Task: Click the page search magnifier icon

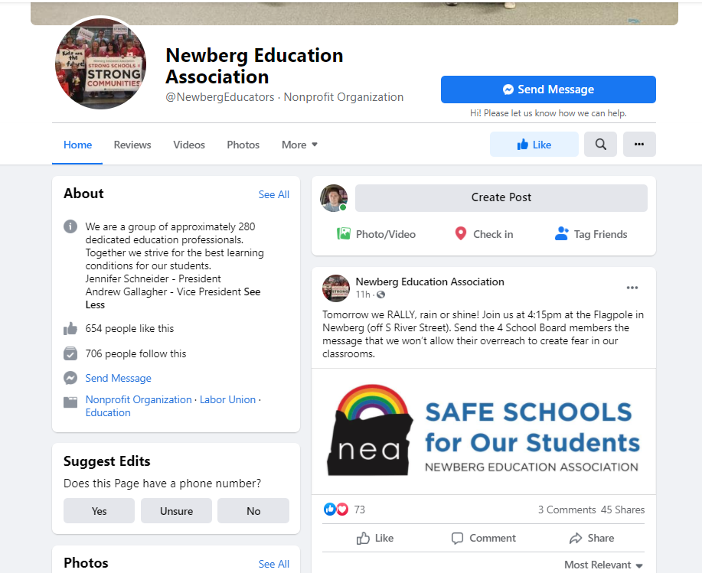Action: coord(600,144)
